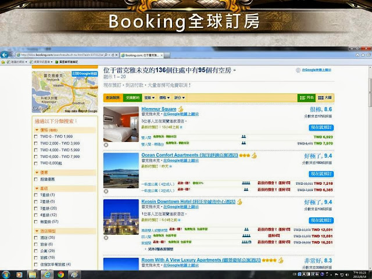Open the favorites star in bookmarks bar
Image resolution: width=372 pixels, height=279 pixels.
3,62
